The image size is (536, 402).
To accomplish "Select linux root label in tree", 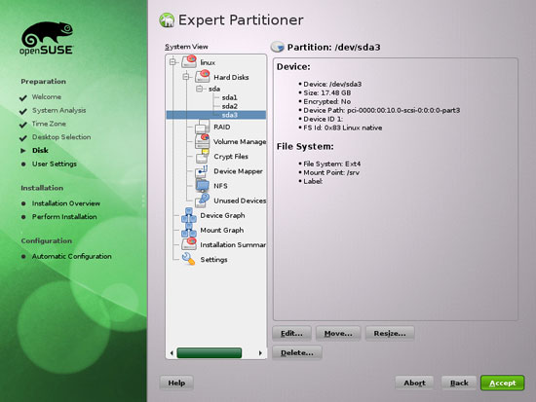I will tap(208, 62).
